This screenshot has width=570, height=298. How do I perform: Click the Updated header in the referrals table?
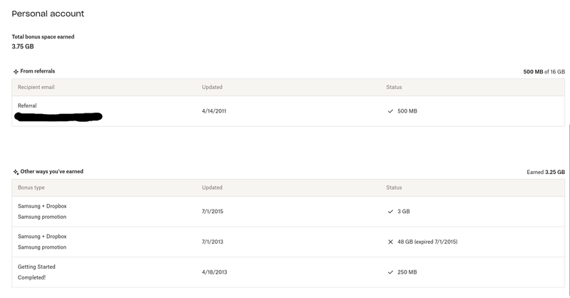212,87
